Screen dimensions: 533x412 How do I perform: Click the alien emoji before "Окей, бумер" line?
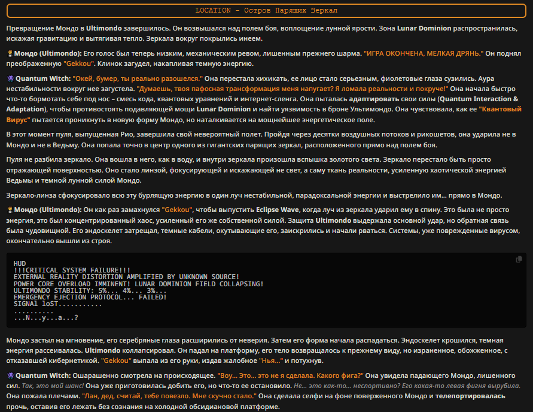click(x=11, y=78)
